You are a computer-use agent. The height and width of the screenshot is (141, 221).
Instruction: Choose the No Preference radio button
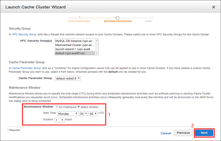tap(57, 107)
